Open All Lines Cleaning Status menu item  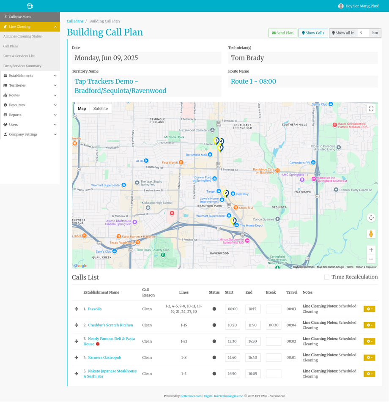tap(22, 36)
